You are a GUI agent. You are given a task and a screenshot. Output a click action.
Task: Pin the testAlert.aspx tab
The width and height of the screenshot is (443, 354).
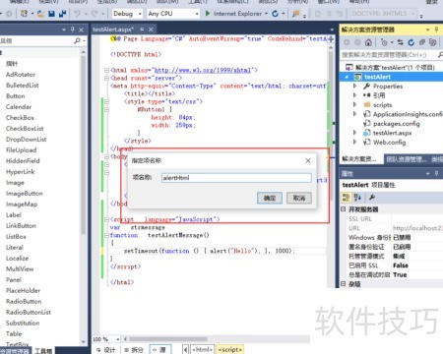(x=142, y=29)
